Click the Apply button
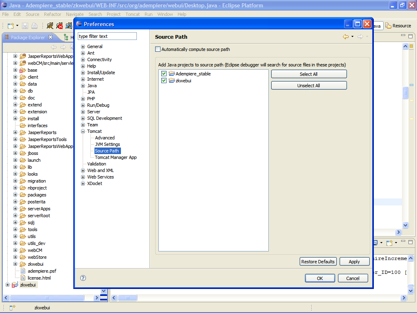 (354, 262)
